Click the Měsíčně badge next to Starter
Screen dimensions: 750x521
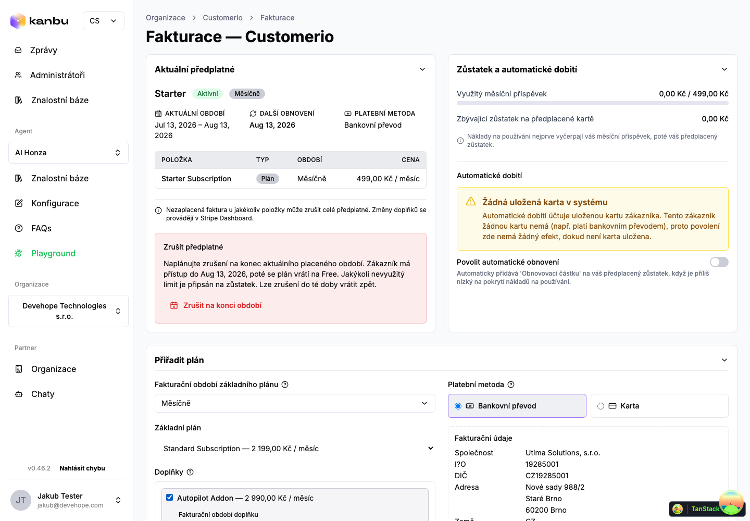click(x=247, y=94)
